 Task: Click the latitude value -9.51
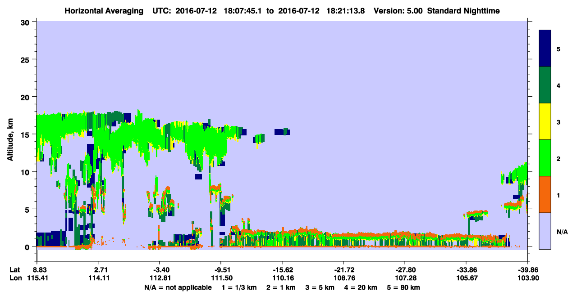tap(223, 270)
